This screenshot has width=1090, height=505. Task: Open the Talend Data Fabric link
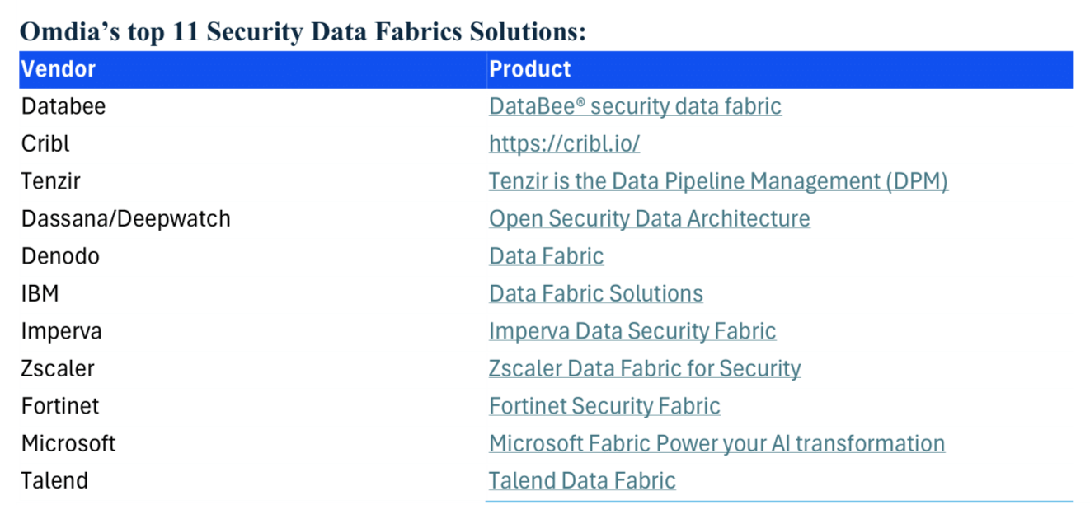click(x=581, y=481)
